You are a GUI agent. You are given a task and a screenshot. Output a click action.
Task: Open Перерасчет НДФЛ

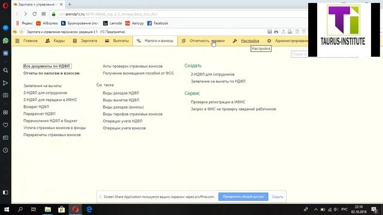pos(39,114)
